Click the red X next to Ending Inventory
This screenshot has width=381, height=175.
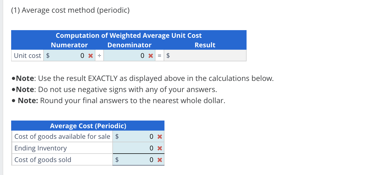(159, 148)
